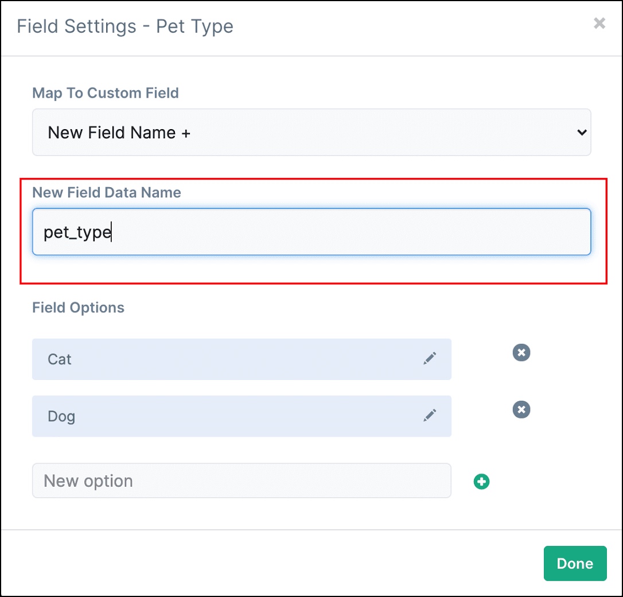Screen dimensions: 623x597
Task: Click into the New option field
Action: tap(242, 480)
